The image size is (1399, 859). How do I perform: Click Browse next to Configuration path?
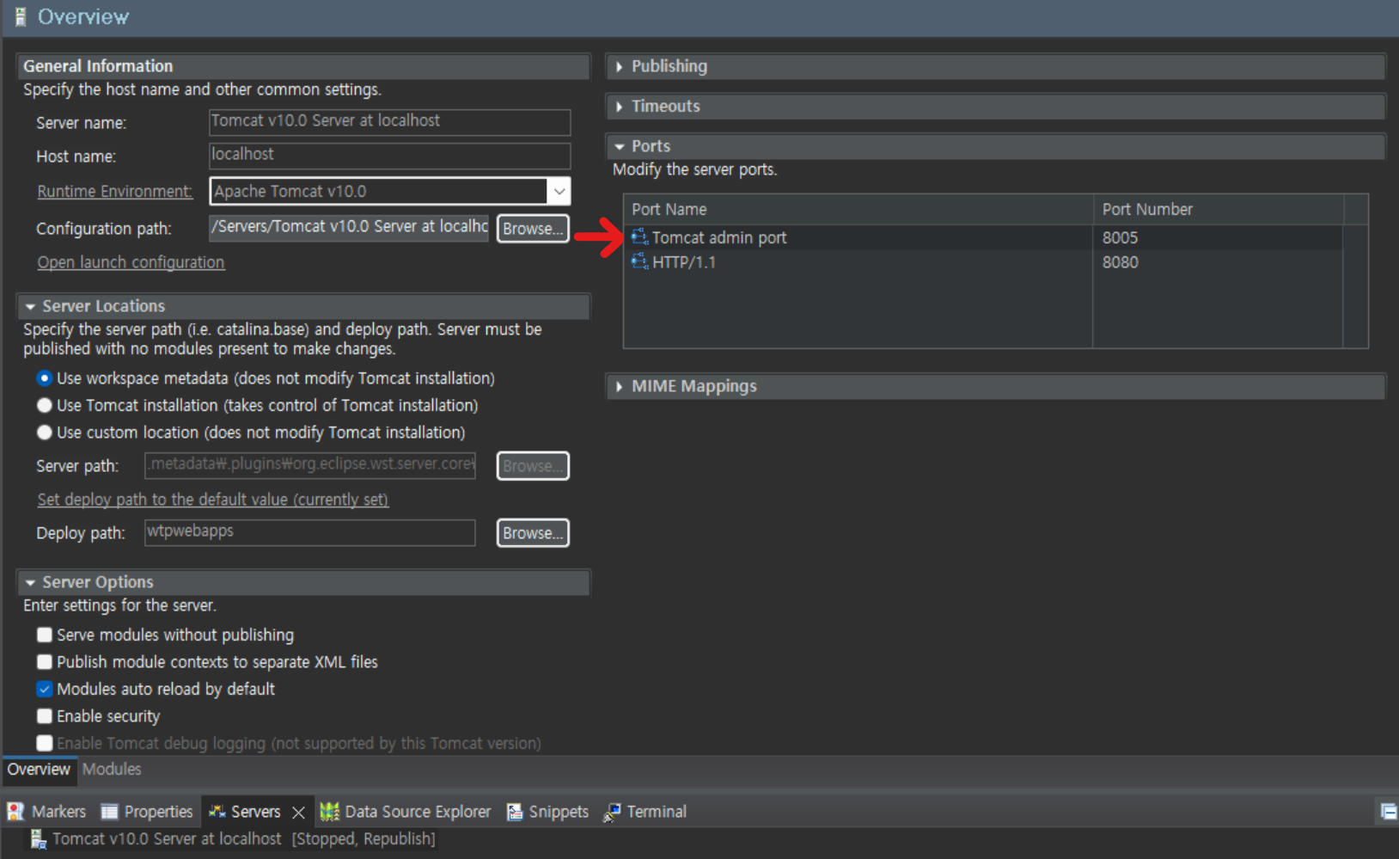(533, 229)
